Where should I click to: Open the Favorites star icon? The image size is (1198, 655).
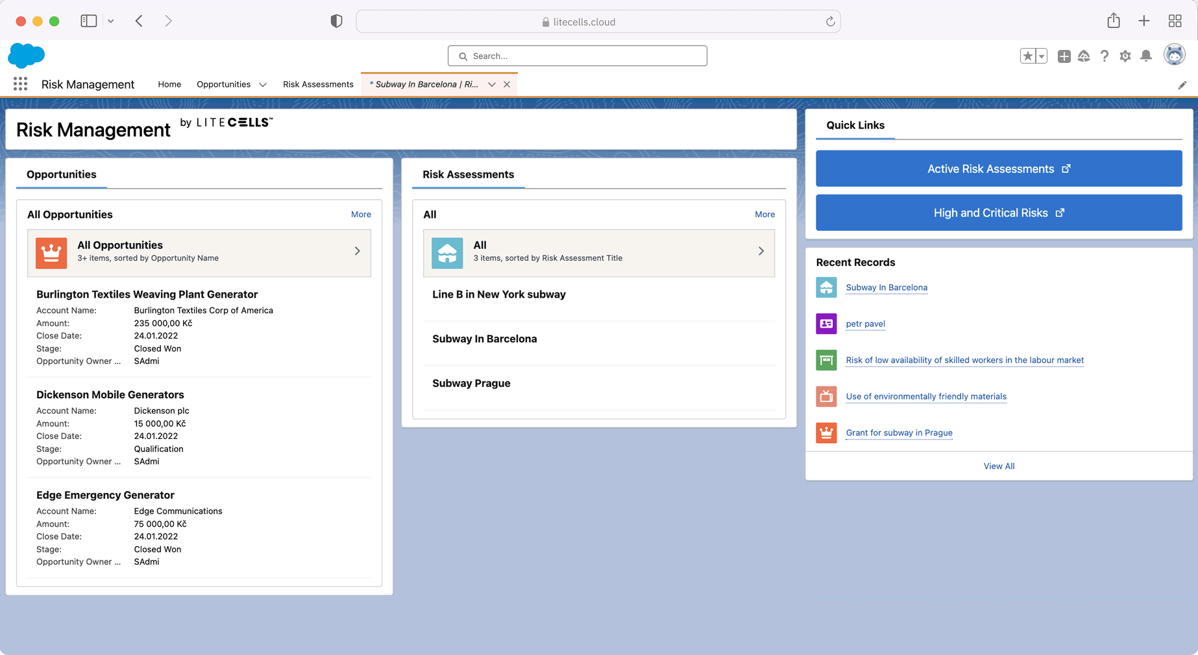1027,56
